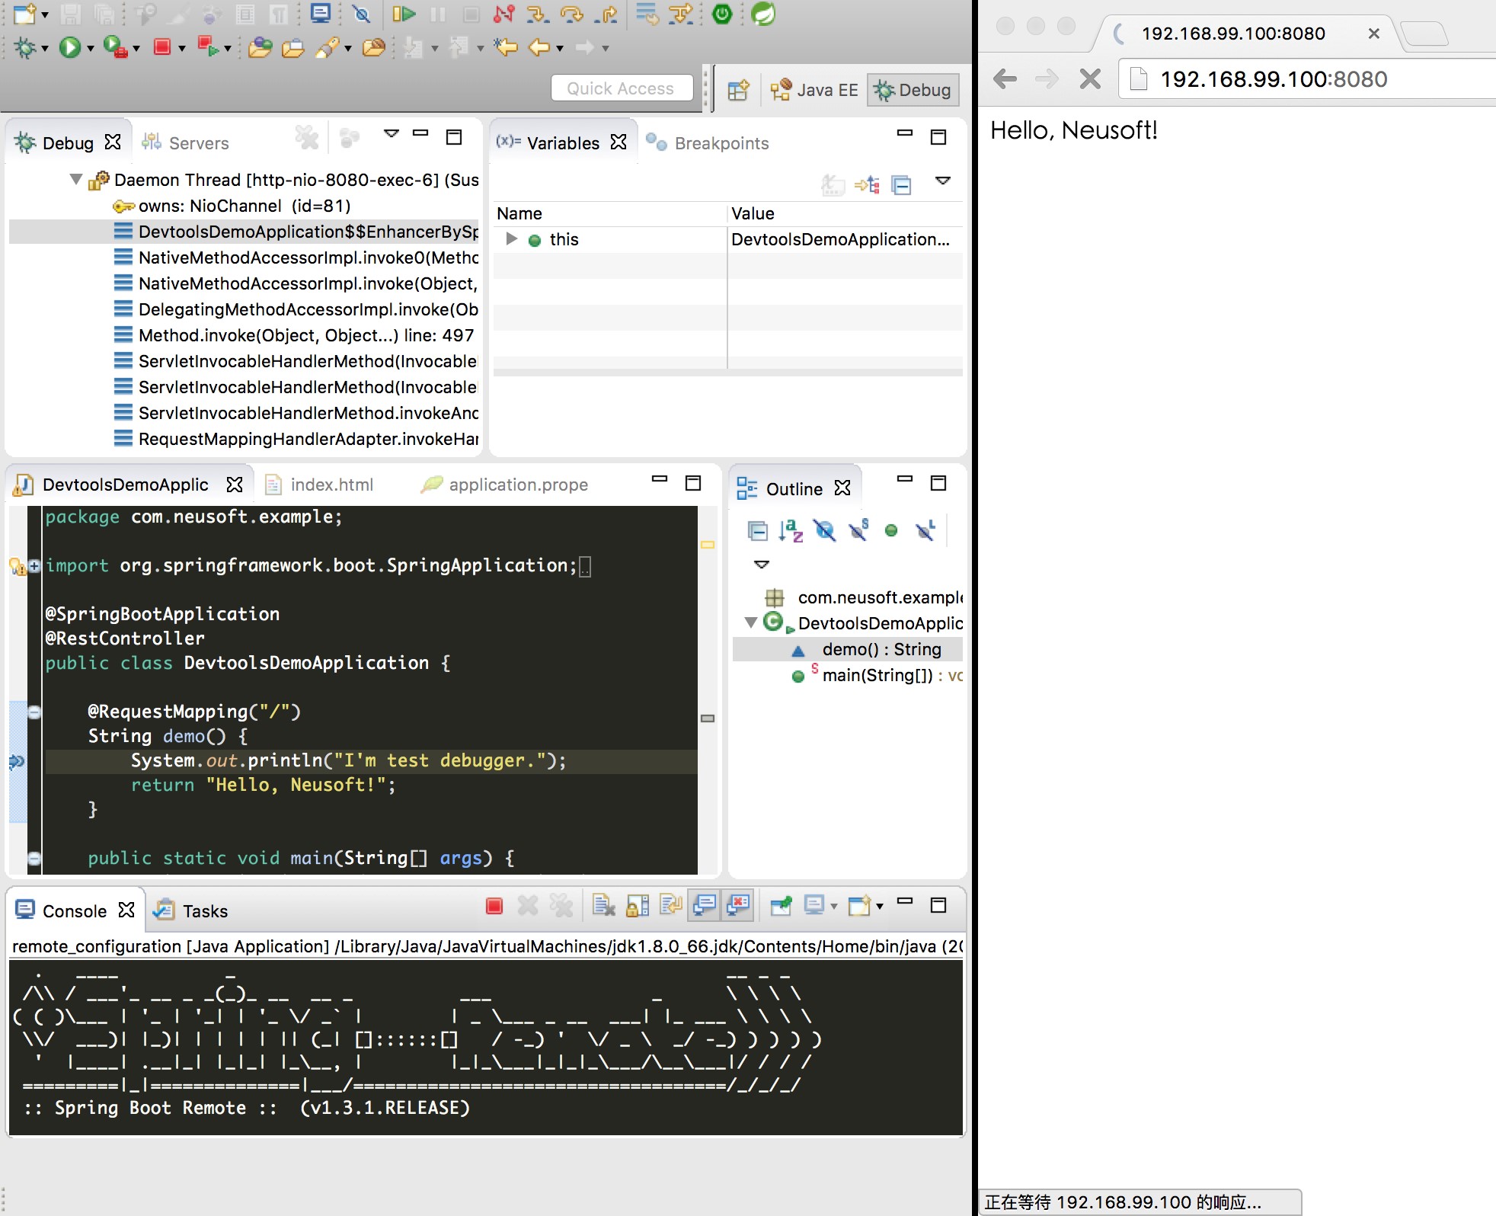Collapse the Daemon Thread tree node
The width and height of the screenshot is (1496, 1216).
coord(75,180)
